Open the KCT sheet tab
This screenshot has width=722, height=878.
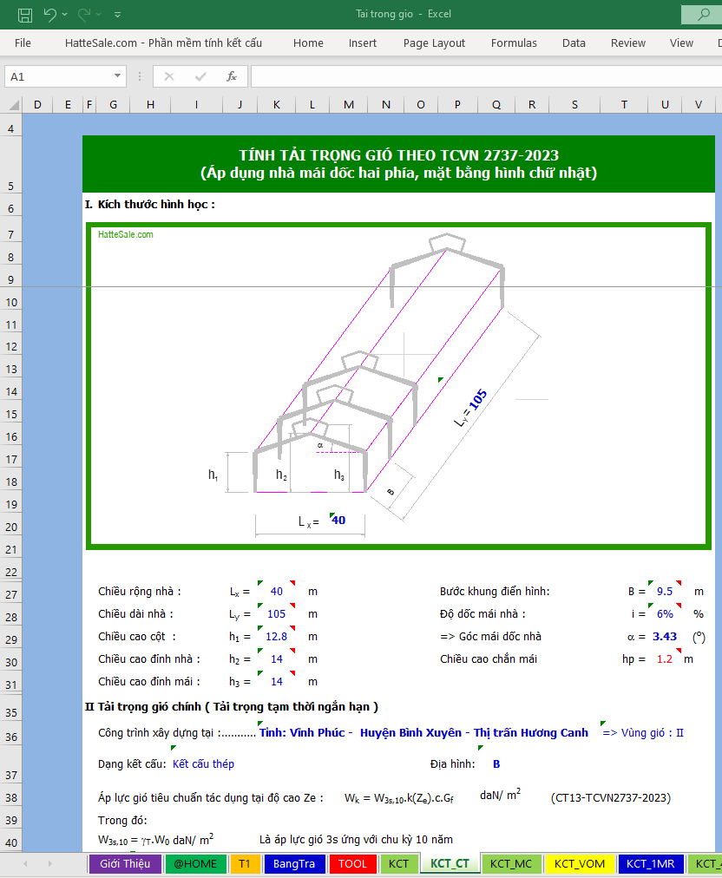399,864
